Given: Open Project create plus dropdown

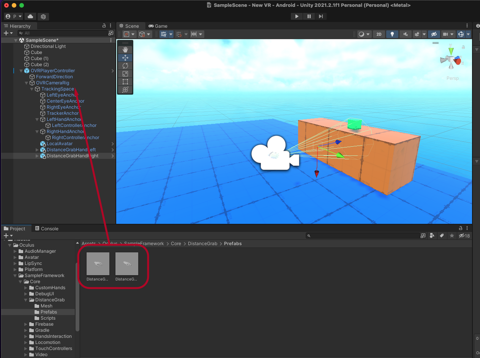Looking at the screenshot, I should pyautogui.click(x=8, y=236).
